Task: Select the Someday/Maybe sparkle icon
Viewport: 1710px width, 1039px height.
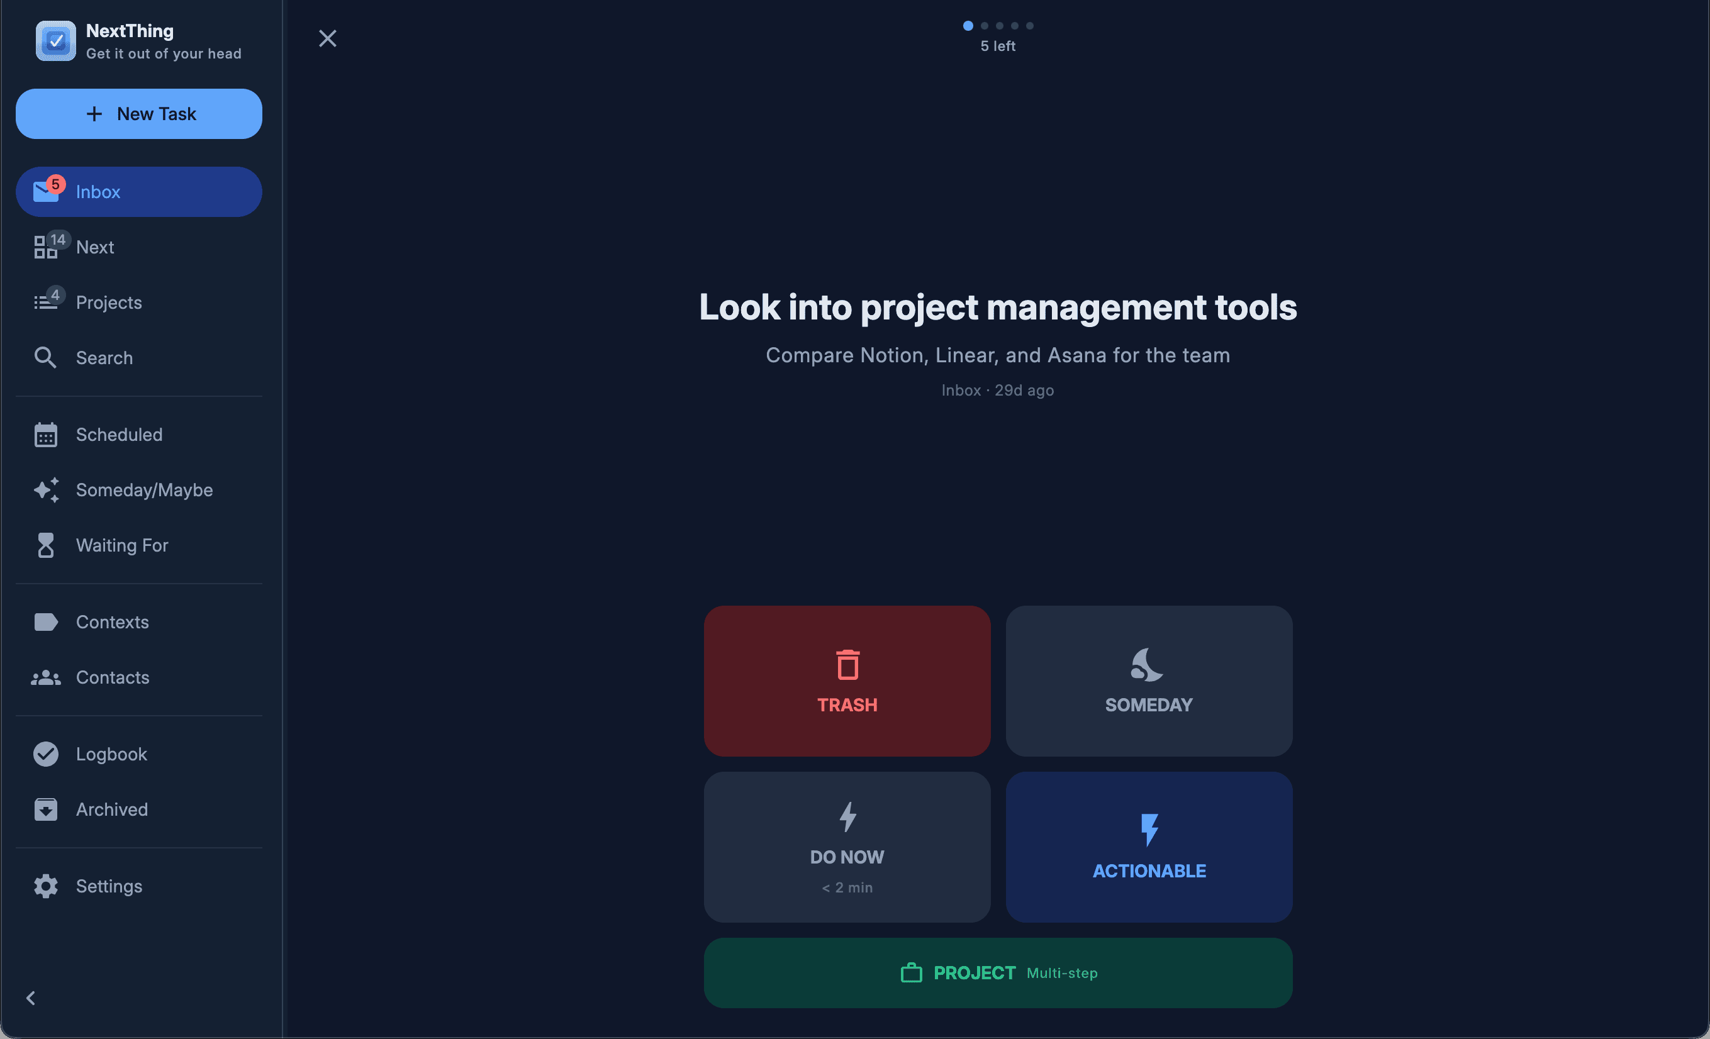Action: click(x=46, y=491)
